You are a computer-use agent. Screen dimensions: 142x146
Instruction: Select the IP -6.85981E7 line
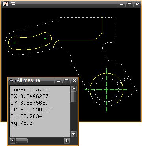tap(31, 109)
